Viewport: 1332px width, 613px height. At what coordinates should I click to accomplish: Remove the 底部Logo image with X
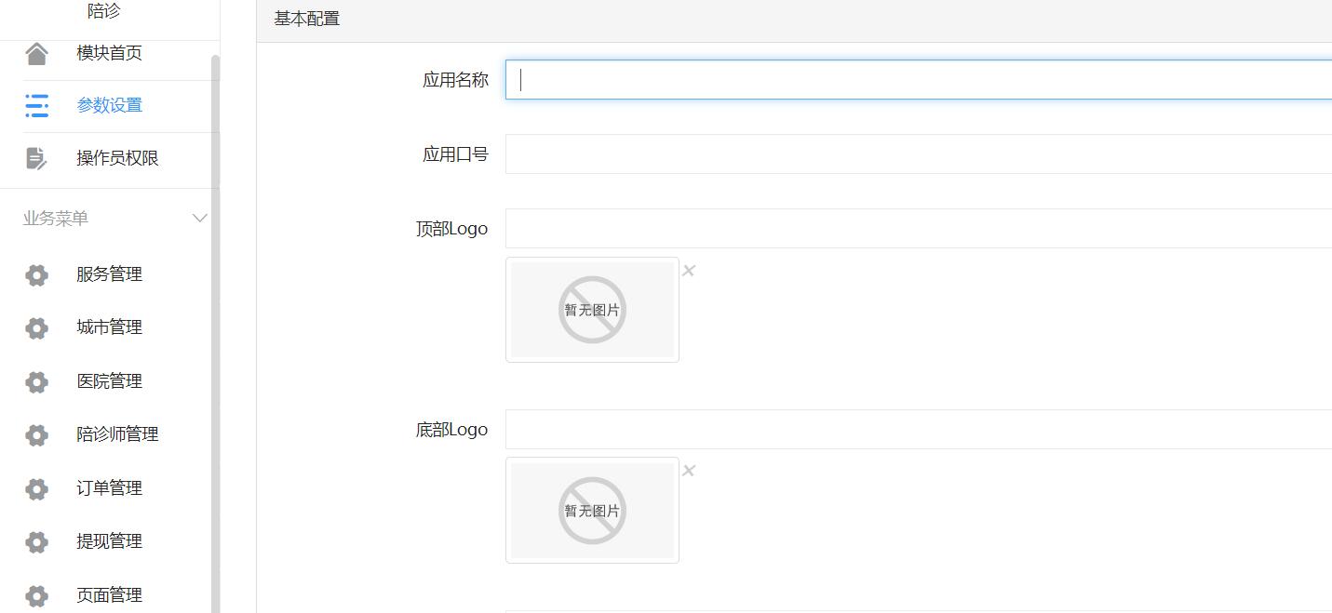point(689,471)
